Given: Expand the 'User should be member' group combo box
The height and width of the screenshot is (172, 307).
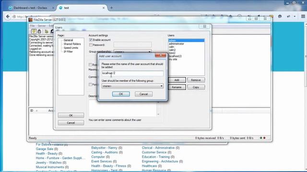Looking at the screenshot, I should pyautogui.click(x=132, y=86).
